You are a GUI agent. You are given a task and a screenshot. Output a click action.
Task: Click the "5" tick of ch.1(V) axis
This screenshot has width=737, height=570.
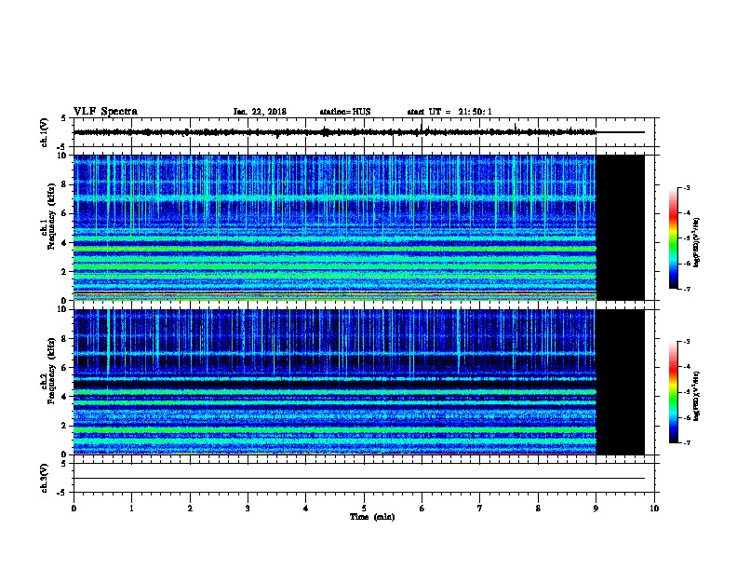click(x=65, y=118)
